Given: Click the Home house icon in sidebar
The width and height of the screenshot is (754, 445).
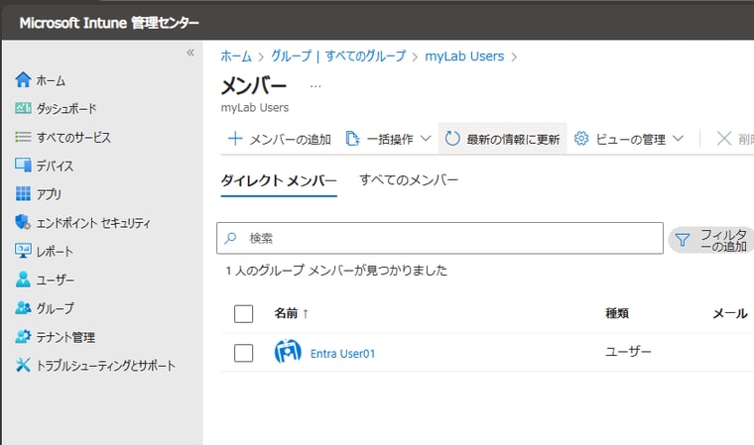Looking at the screenshot, I should pos(23,79).
